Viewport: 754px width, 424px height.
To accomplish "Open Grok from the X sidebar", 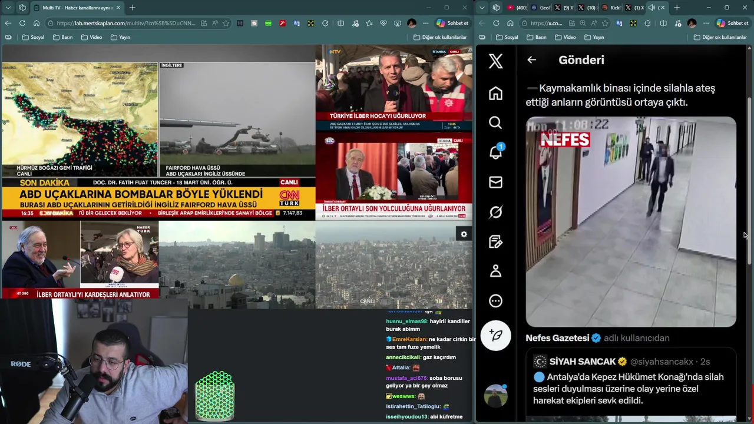I will [495, 211].
